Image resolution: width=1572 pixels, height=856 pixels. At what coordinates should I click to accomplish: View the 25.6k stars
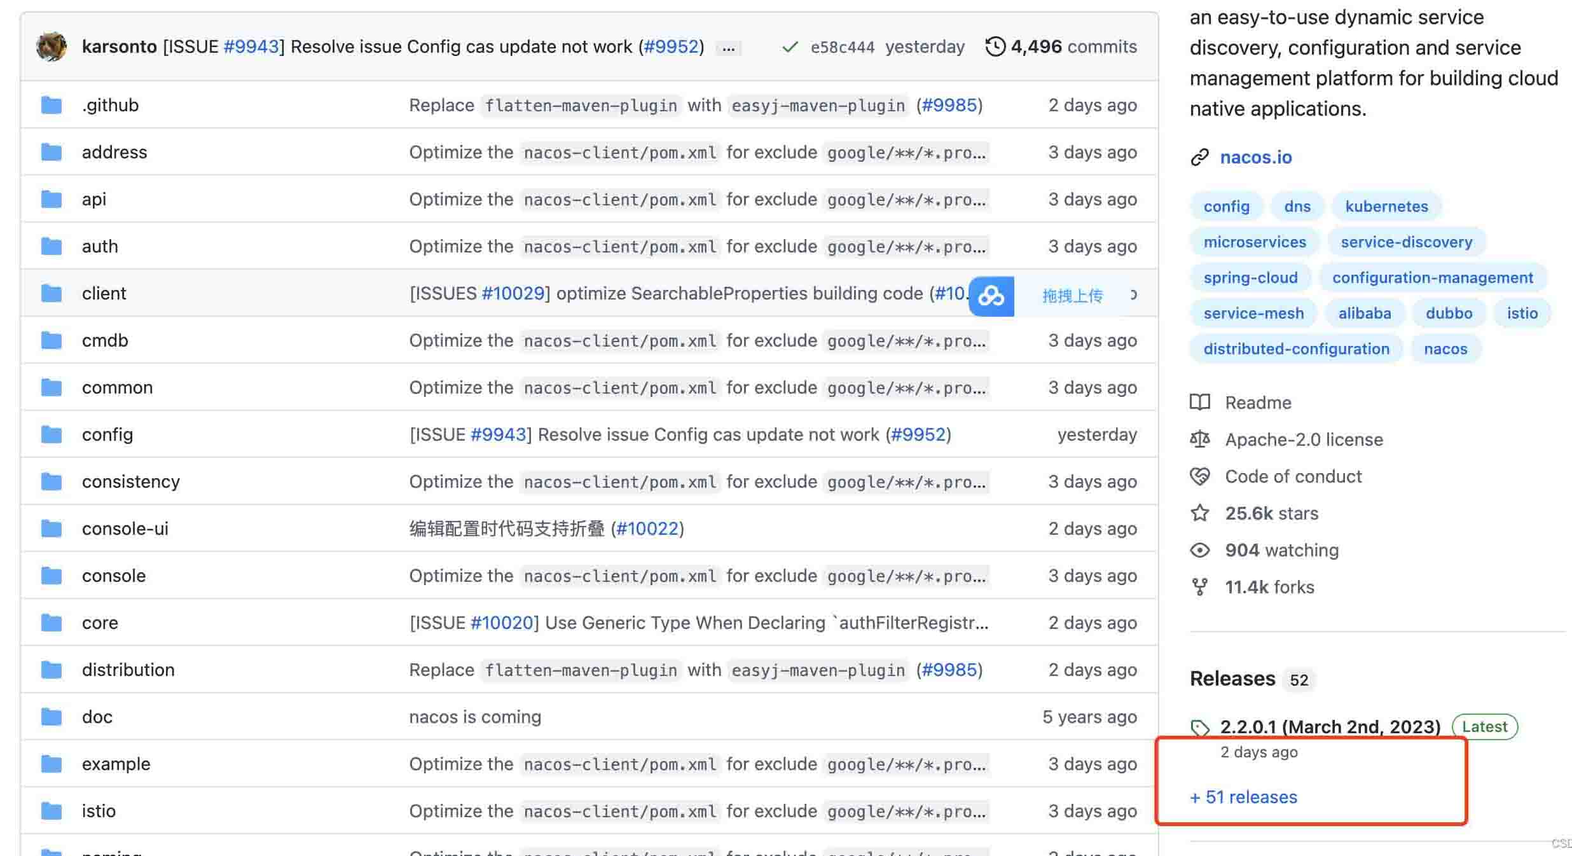(1272, 513)
